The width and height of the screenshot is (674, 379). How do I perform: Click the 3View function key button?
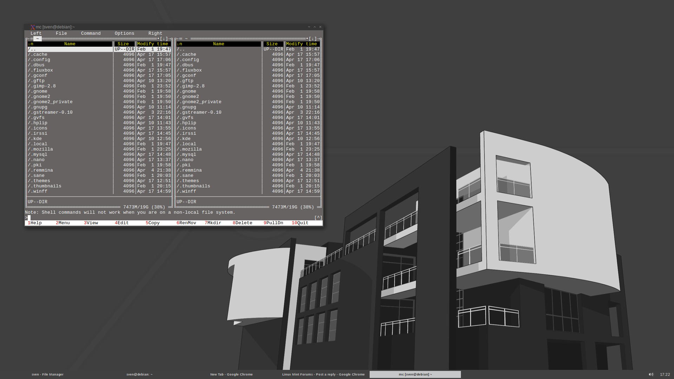tap(91, 223)
